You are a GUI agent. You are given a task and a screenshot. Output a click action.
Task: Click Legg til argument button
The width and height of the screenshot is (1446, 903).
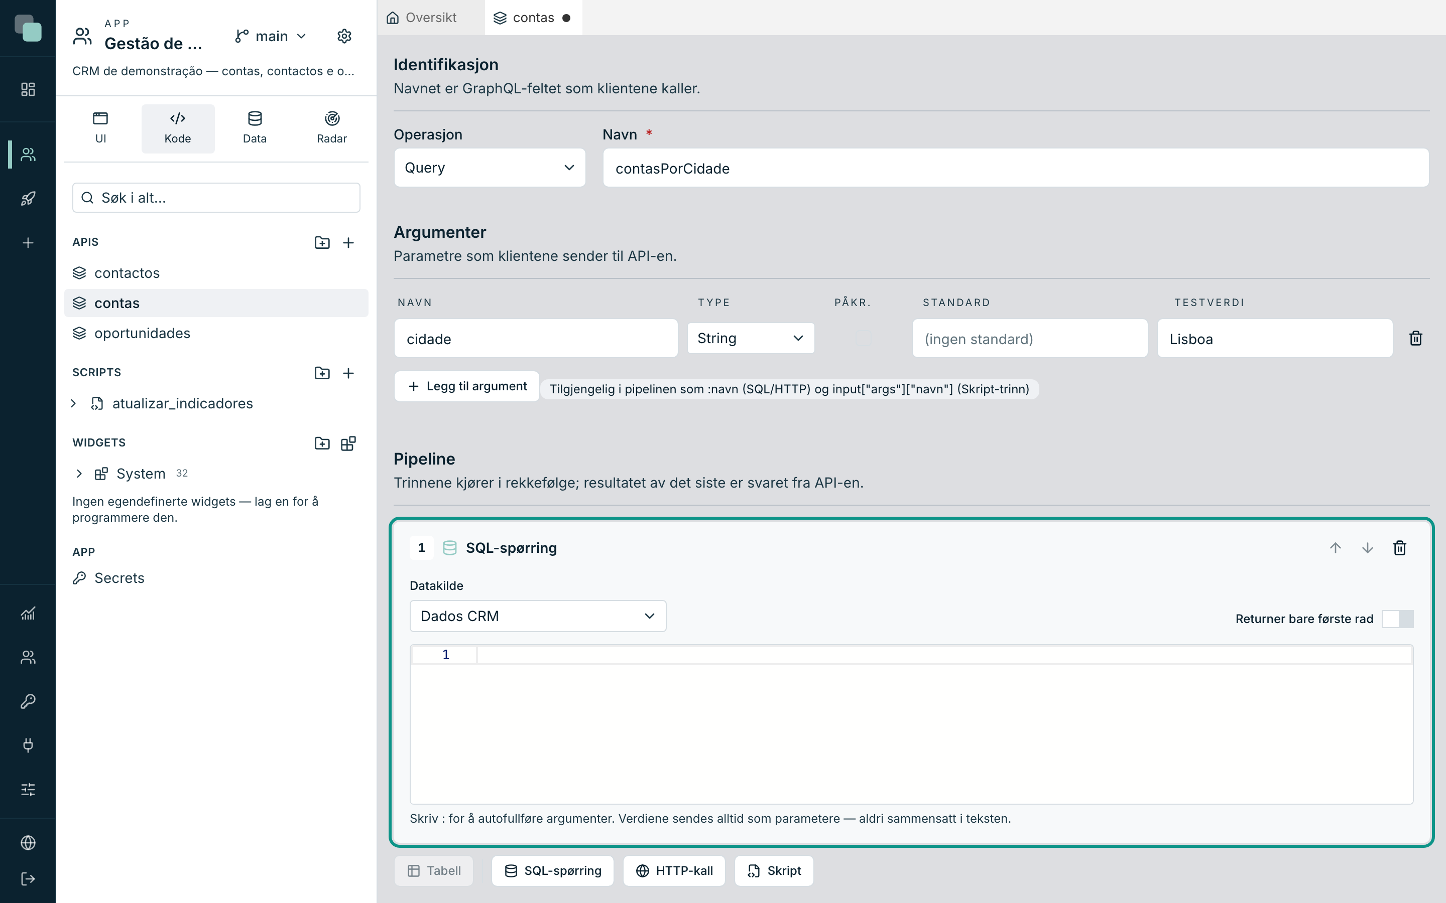(467, 386)
